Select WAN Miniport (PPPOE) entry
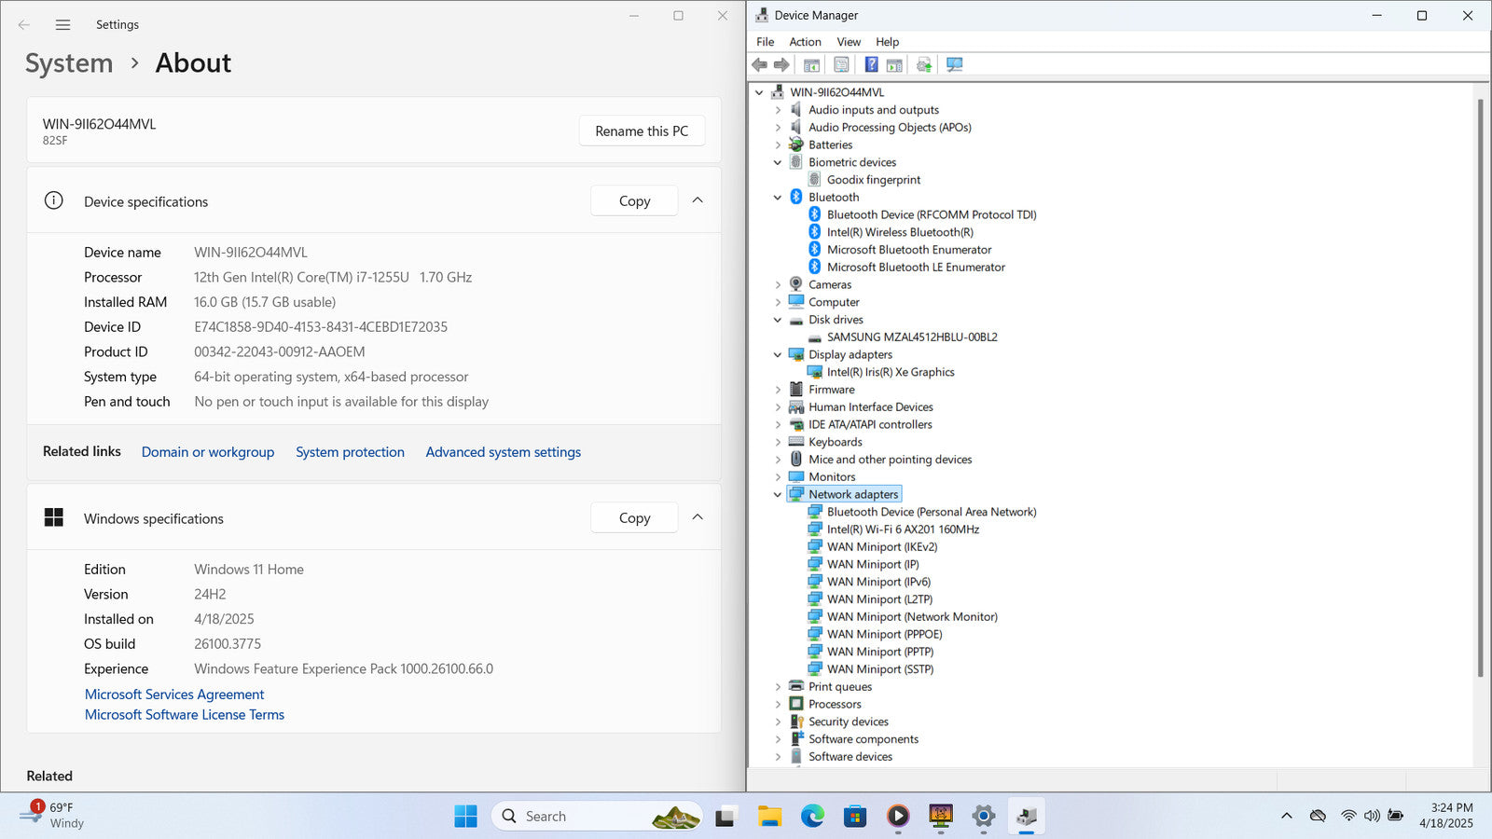Viewport: 1492px width, 839px height. coord(884,634)
